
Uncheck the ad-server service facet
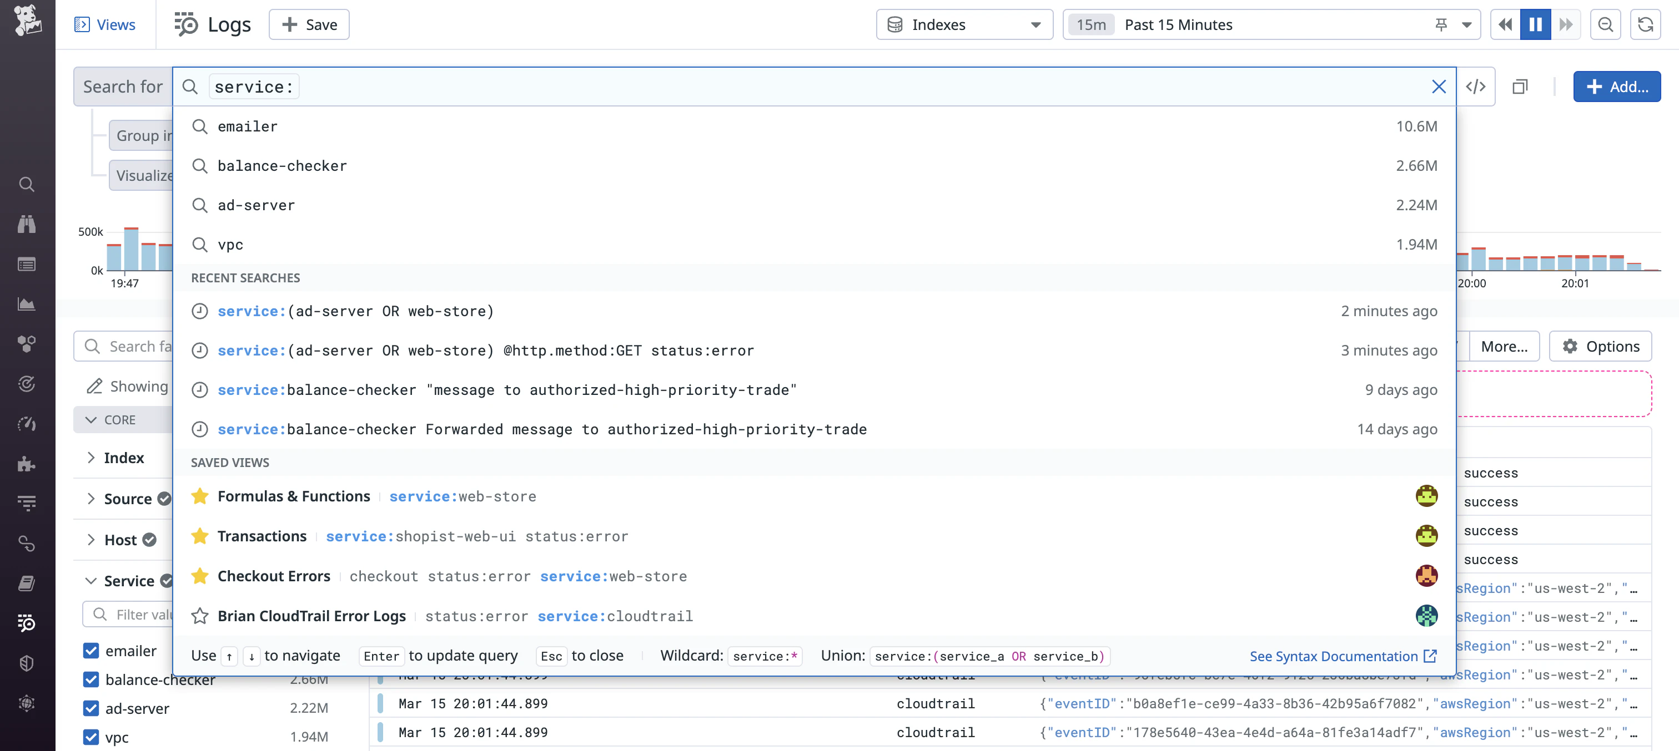pyautogui.click(x=91, y=708)
